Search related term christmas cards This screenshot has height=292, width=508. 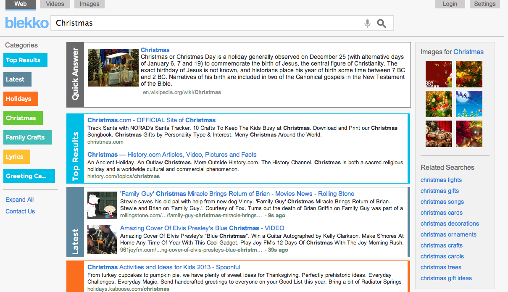[x=442, y=213]
